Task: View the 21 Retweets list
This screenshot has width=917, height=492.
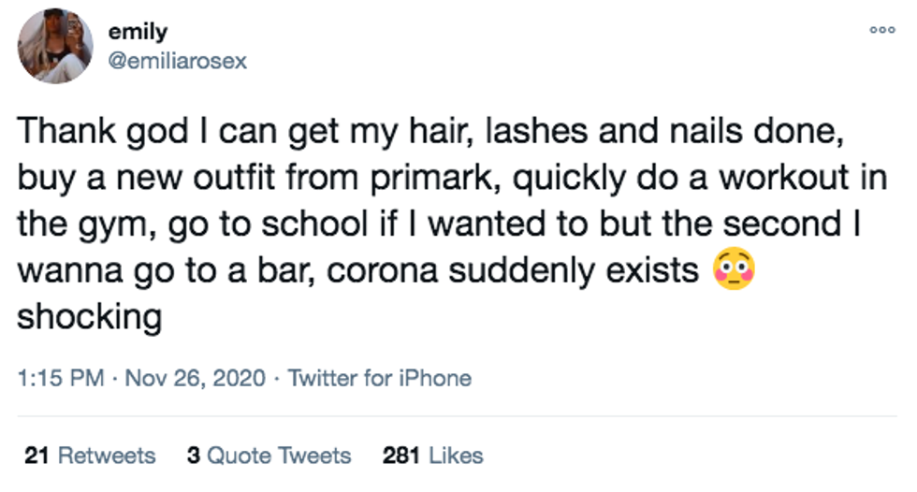Action: [90, 456]
